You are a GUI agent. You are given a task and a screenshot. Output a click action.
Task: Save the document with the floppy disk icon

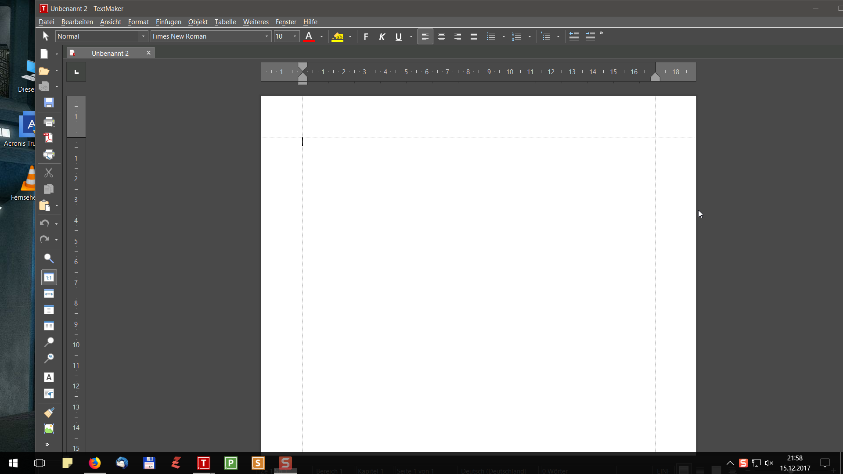point(49,103)
